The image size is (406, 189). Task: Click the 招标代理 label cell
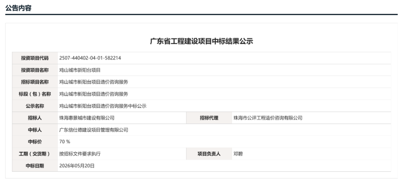pos(209,118)
